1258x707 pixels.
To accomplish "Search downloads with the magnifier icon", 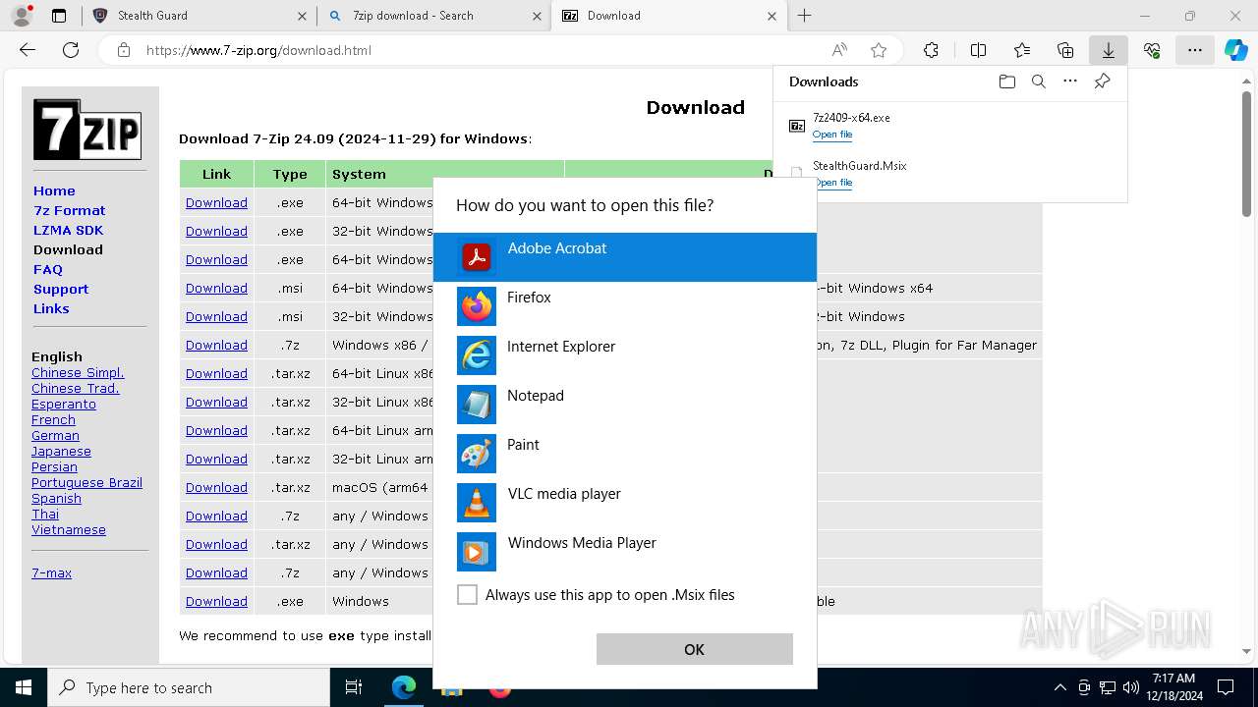I will pyautogui.click(x=1039, y=82).
